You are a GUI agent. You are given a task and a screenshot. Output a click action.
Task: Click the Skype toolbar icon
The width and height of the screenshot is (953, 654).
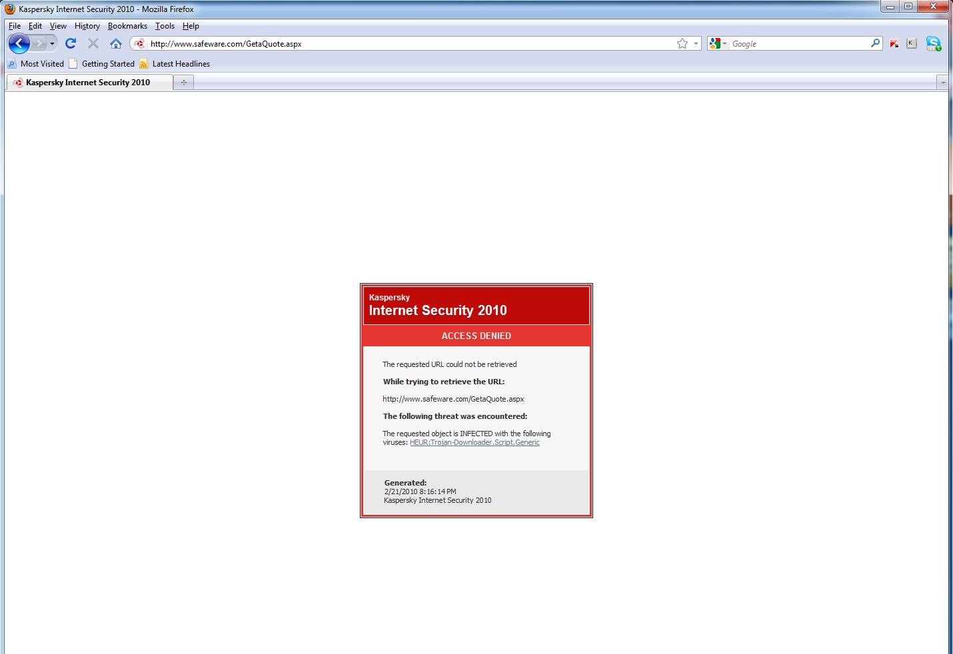tap(934, 44)
